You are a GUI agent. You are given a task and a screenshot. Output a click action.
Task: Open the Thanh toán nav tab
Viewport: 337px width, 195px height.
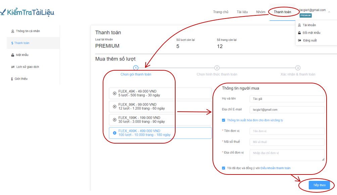tap(282, 12)
